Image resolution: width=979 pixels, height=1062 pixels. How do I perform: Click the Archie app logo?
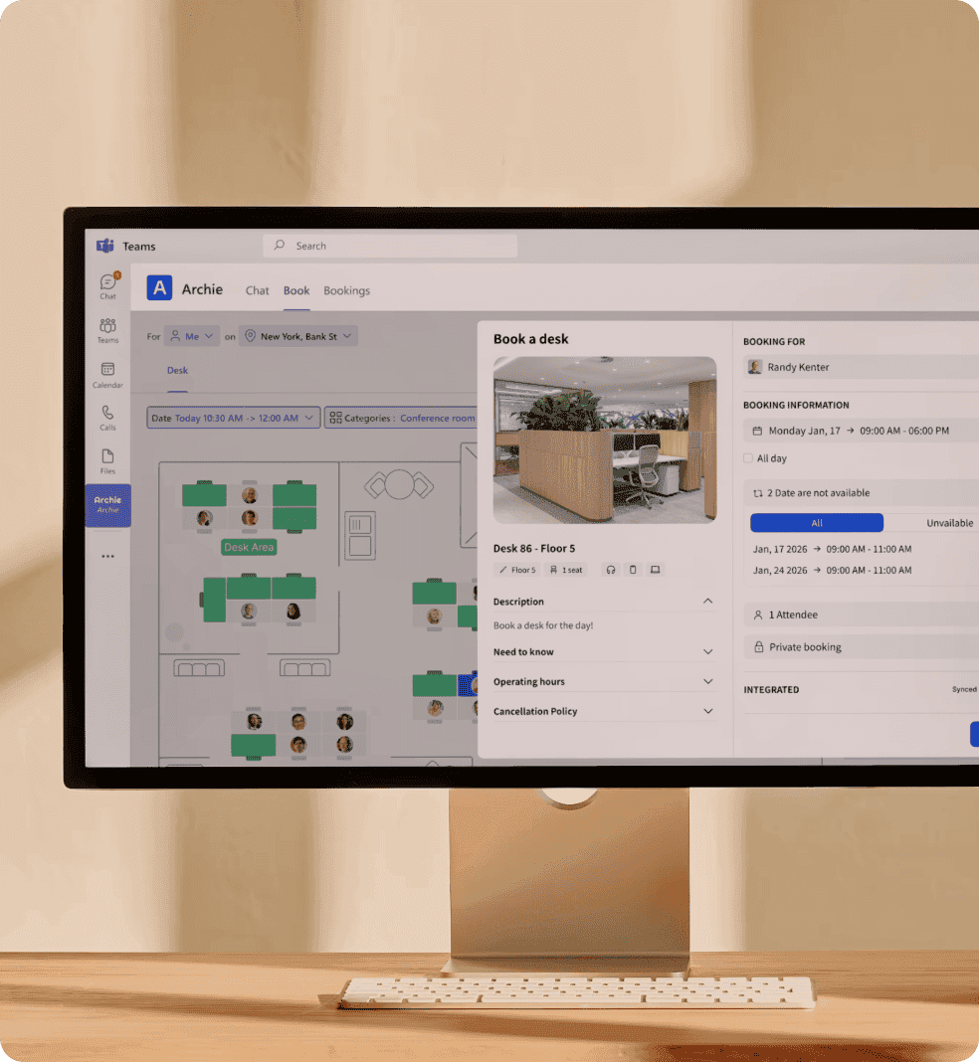159,288
